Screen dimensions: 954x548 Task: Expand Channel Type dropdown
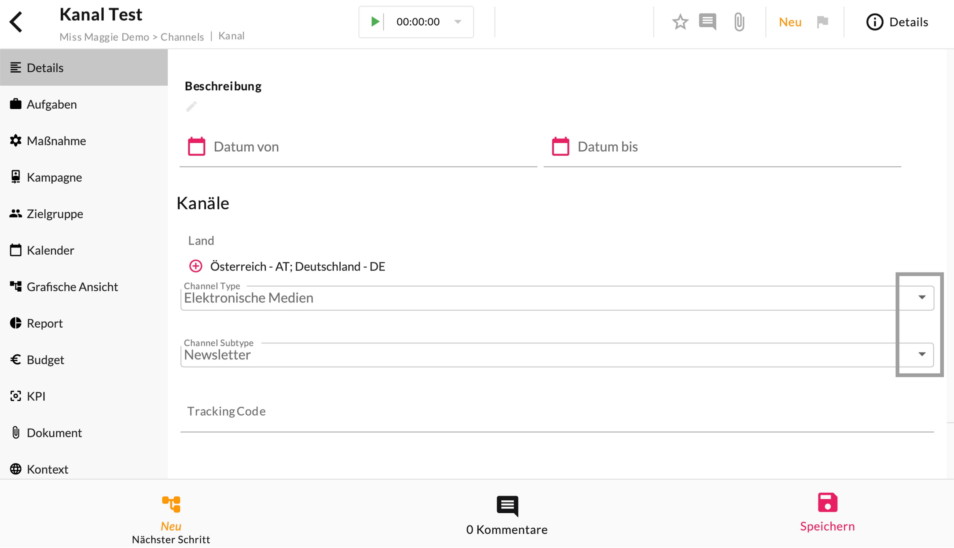(922, 297)
